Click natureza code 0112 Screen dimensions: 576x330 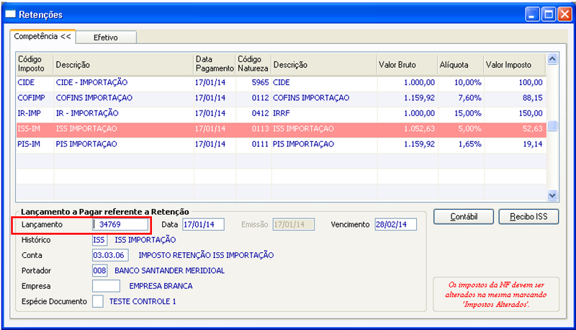tap(260, 98)
